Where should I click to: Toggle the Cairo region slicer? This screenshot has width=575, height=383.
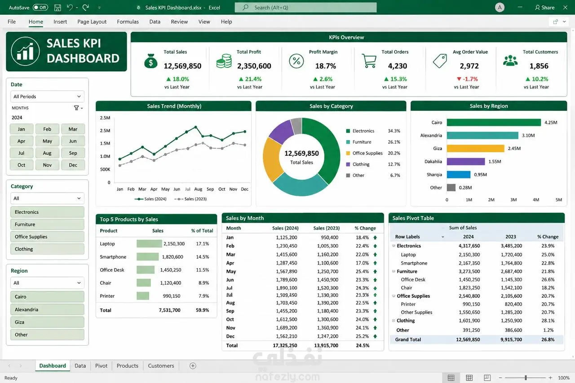tap(47, 297)
